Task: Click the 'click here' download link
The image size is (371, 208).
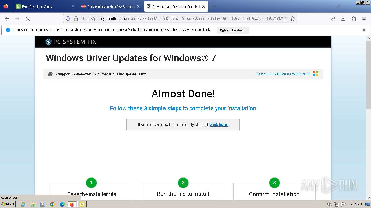Action: tap(219, 125)
